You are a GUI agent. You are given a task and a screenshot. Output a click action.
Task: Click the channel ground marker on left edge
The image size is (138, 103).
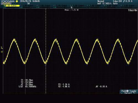point(2,52)
